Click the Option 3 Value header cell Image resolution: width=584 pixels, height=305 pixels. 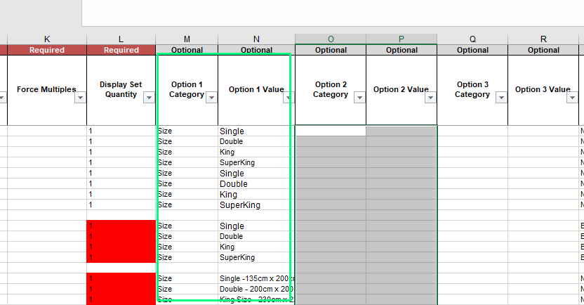(x=543, y=90)
